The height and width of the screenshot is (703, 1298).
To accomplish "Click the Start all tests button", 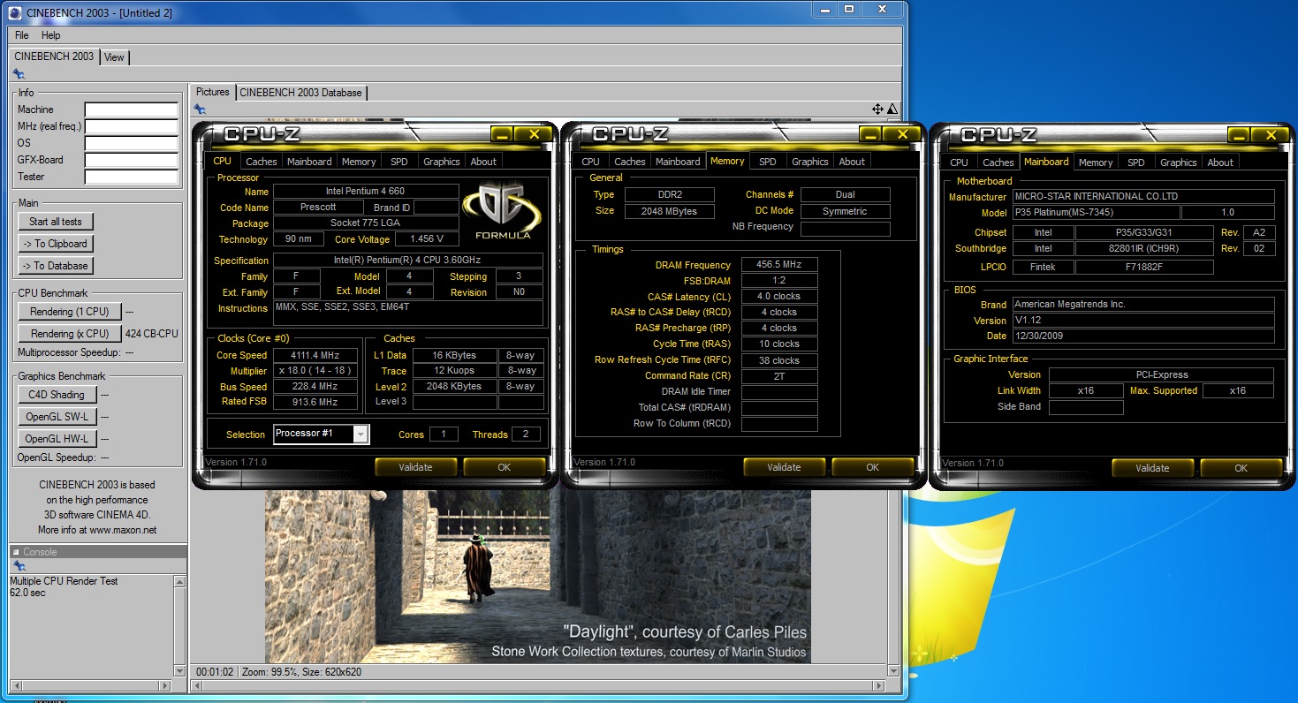I will pos(56,222).
